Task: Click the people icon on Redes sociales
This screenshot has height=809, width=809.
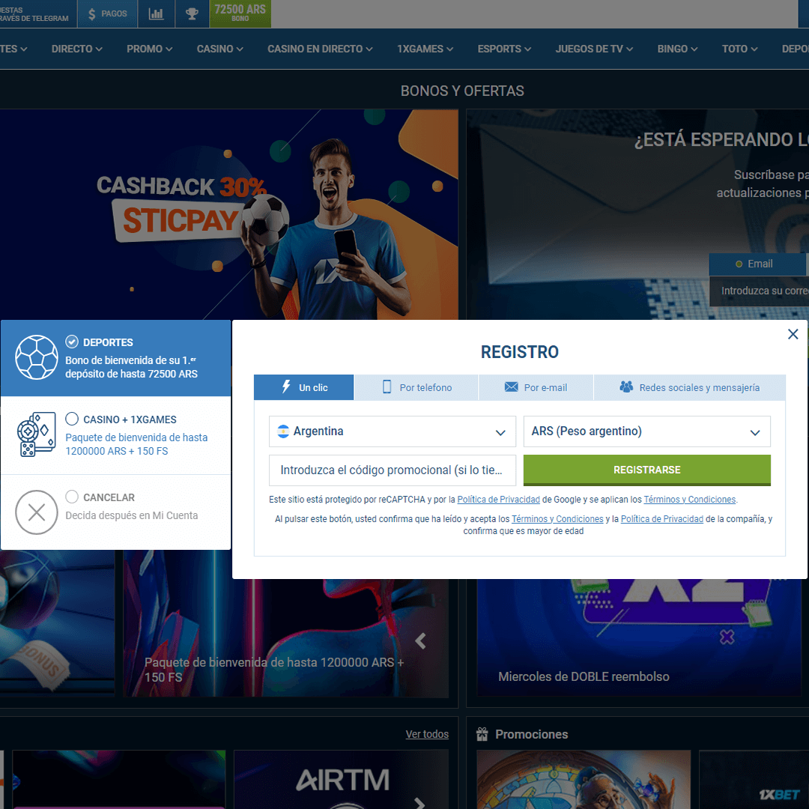Action: click(x=625, y=387)
